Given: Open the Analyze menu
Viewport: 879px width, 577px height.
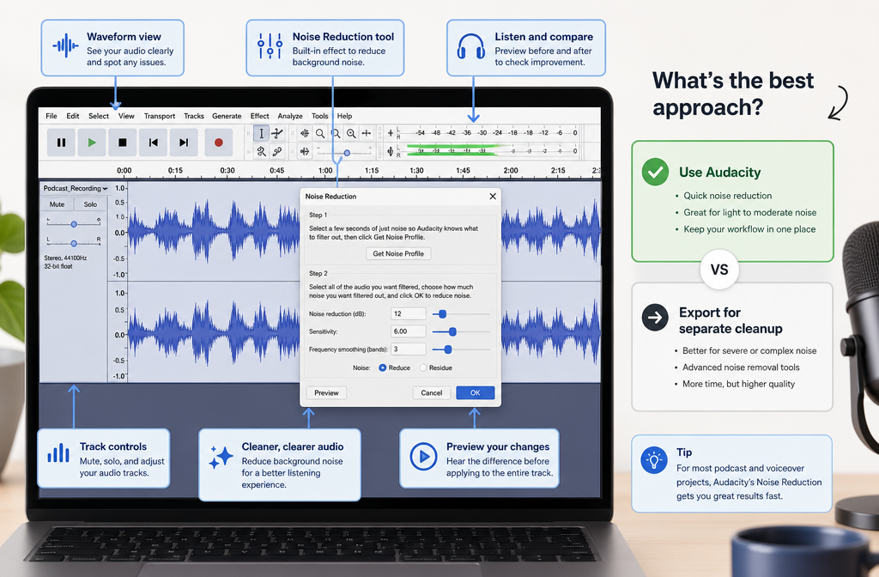Looking at the screenshot, I should click(x=290, y=116).
